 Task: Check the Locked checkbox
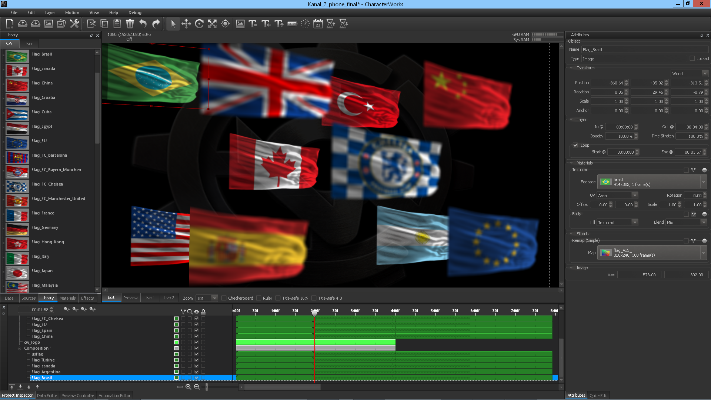click(x=692, y=59)
